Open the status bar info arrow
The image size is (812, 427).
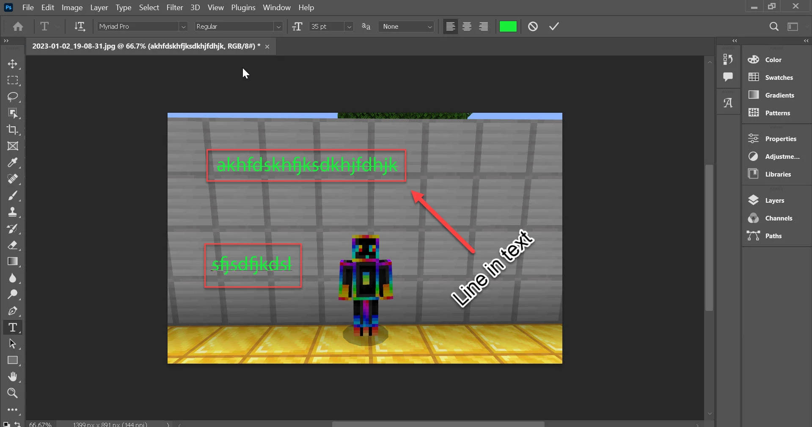tap(168, 424)
